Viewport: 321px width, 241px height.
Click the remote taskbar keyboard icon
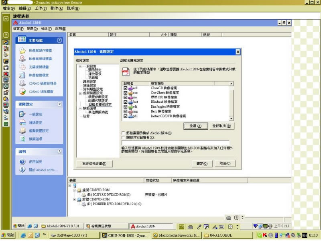click(x=190, y=227)
